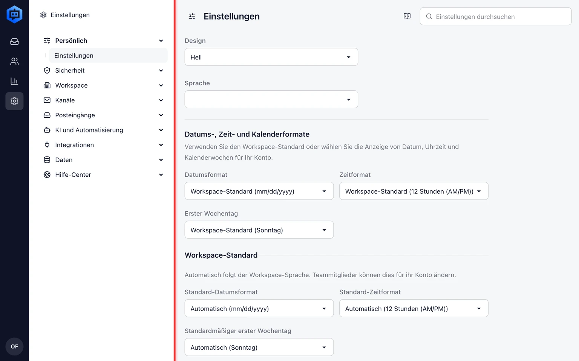
Task: Expand the Posteingänge section chevron
Action: (161, 115)
